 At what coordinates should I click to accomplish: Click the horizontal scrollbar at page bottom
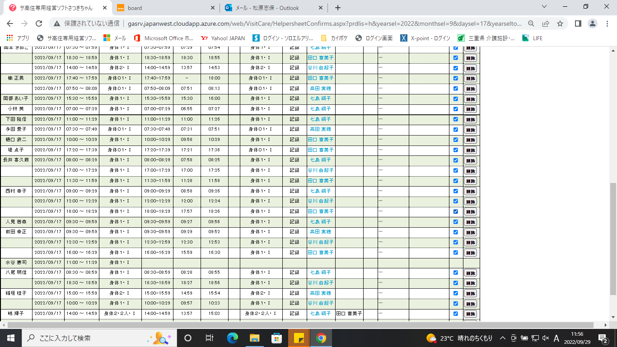pyautogui.click(x=298, y=325)
